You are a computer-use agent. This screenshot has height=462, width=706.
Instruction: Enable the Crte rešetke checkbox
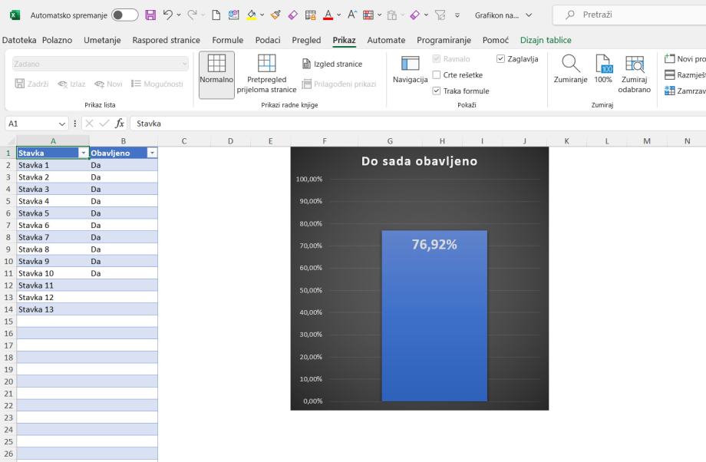tap(437, 74)
